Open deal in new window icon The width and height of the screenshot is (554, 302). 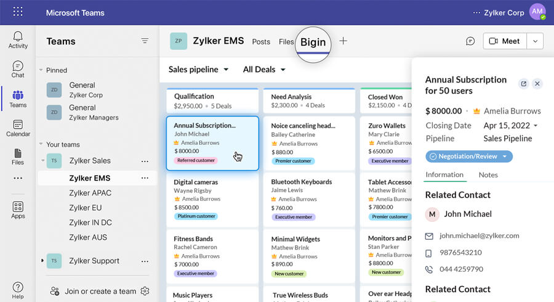523,84
